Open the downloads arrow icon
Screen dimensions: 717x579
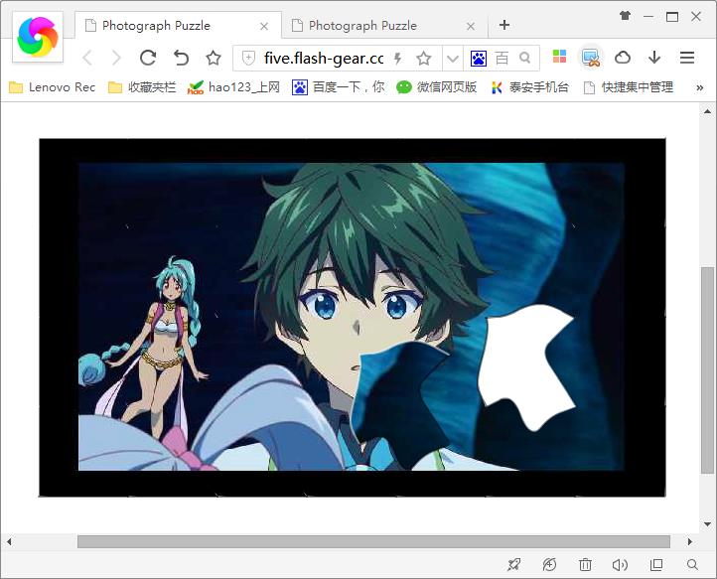pos(654,58)
